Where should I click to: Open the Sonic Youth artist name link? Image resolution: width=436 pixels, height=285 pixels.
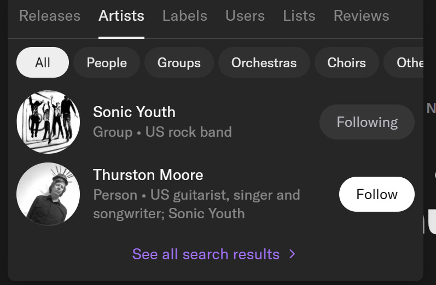134,112
